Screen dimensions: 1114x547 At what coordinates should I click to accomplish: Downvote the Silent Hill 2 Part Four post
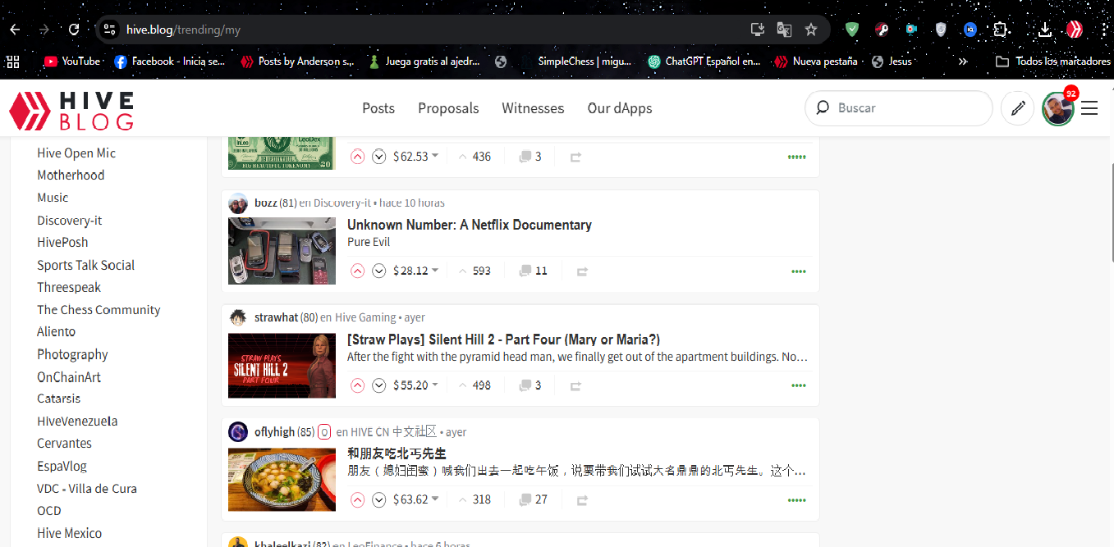click(x=378, y=385)
